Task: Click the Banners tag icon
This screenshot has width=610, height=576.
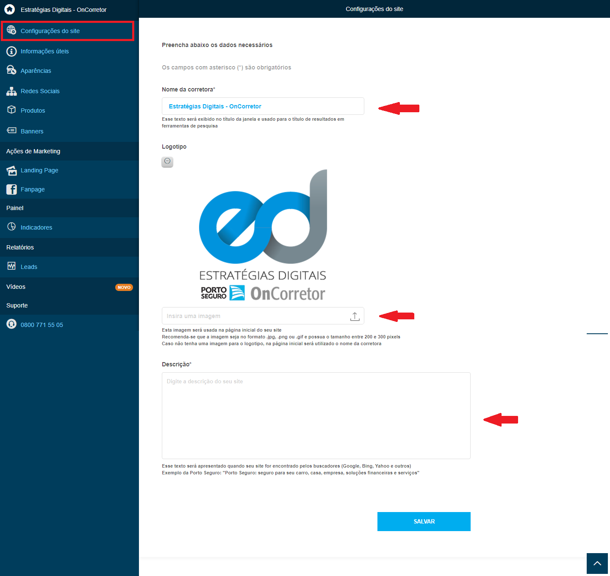Action: point(11,130)
